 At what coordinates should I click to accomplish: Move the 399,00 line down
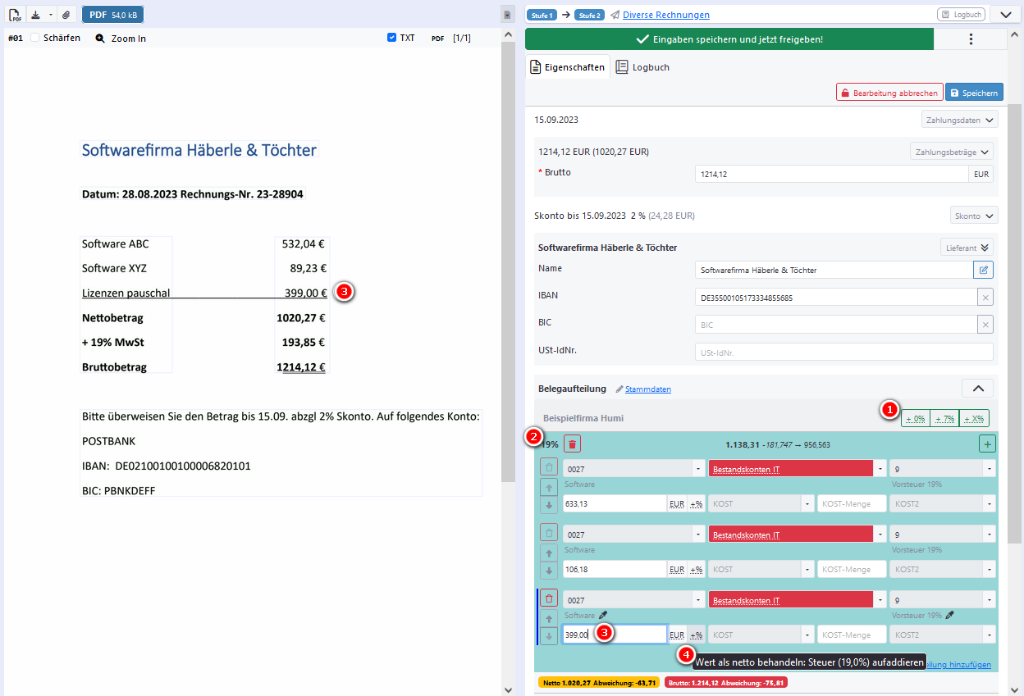550,636
